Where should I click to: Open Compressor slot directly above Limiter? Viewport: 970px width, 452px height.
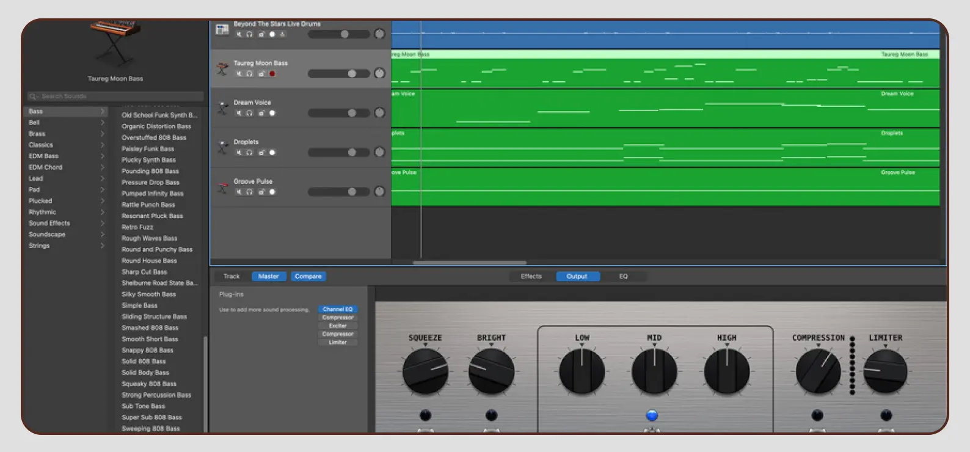pos(338,334)
